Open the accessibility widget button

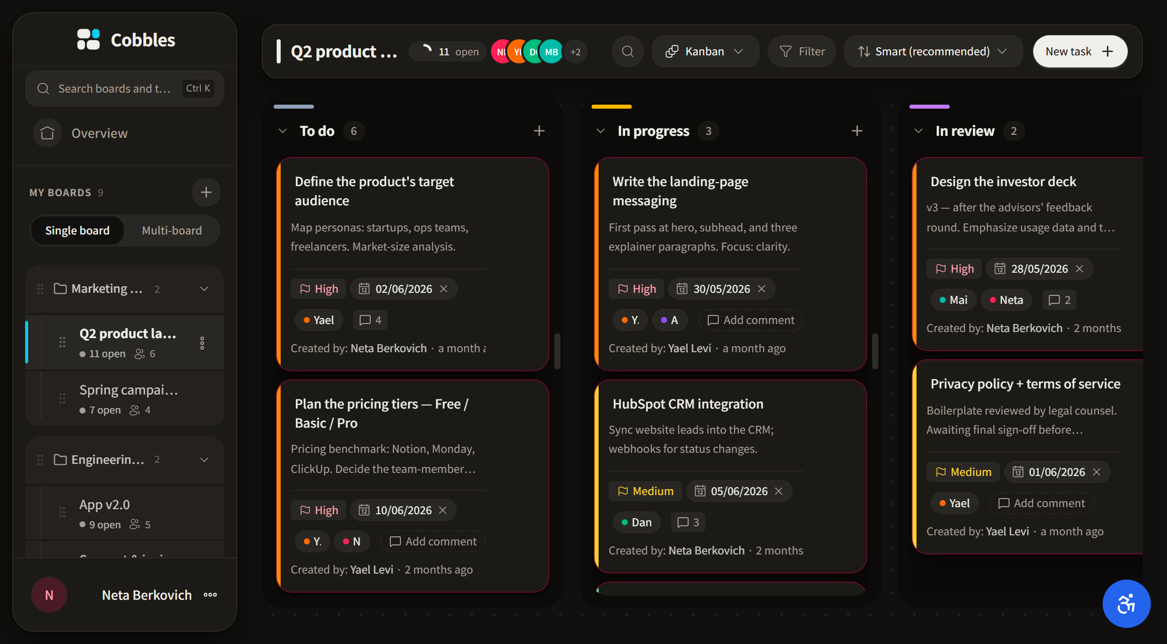1126,604
